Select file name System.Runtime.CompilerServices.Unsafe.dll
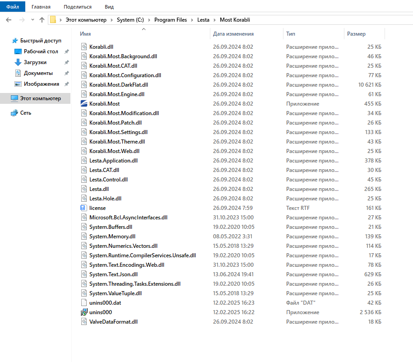This screenshot has width=413, height=362. coord(143,255)
